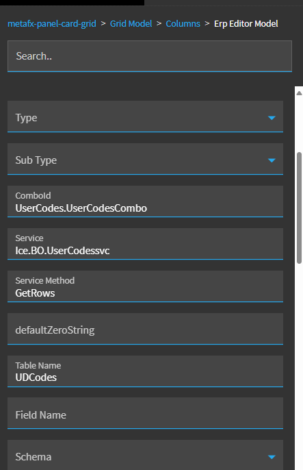
Task: Open the Schema dropdown list
Action: click(146, 455)
